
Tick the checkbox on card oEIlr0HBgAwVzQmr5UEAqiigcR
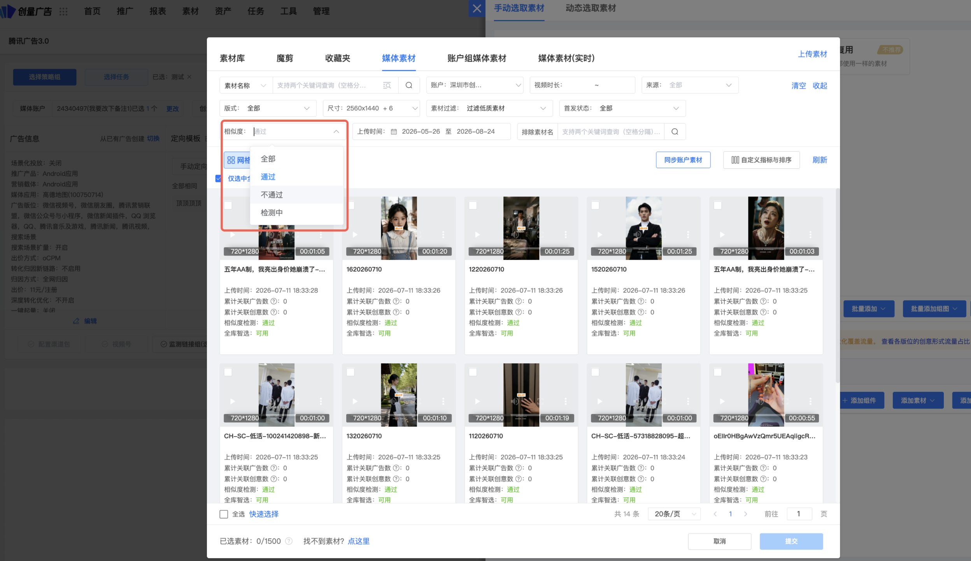point(718,372)
